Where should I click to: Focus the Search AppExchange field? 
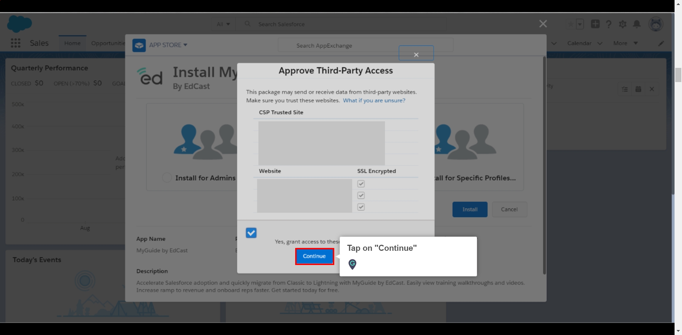[366, 45]
